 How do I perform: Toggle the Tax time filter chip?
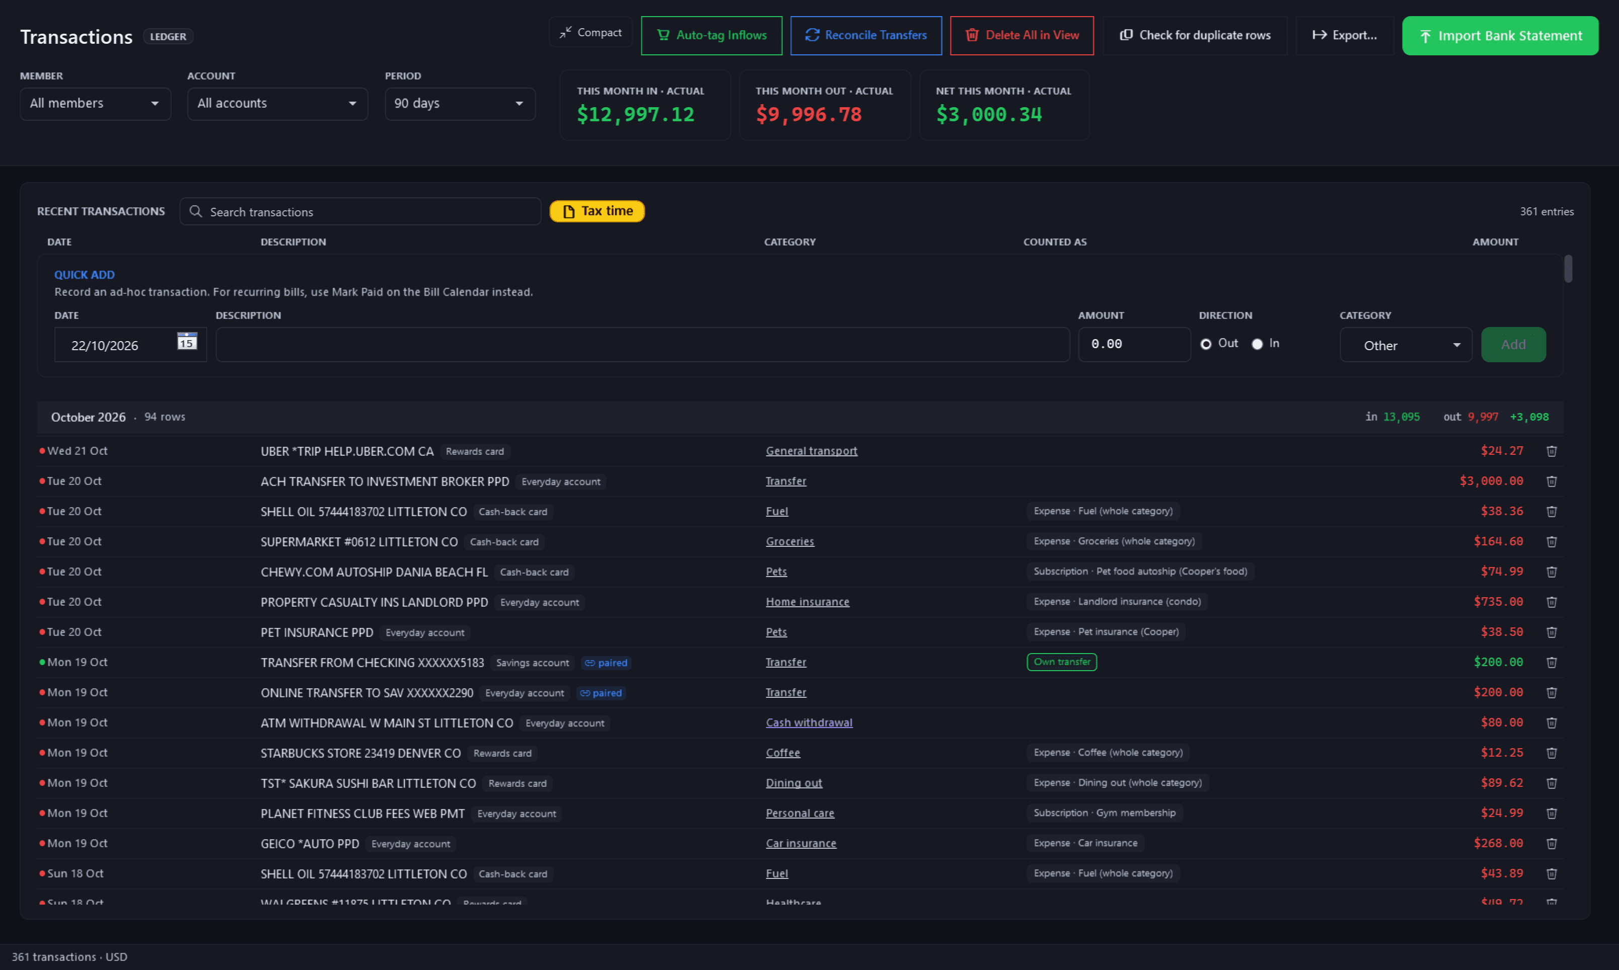[597, 211]
